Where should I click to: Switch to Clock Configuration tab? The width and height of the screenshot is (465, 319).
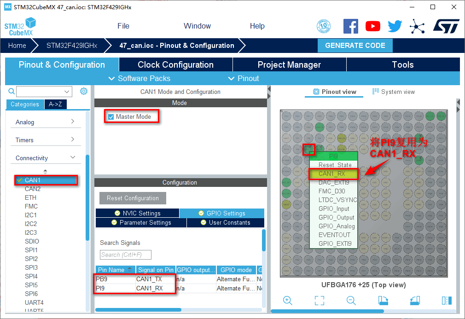click(x=175, y=65)
